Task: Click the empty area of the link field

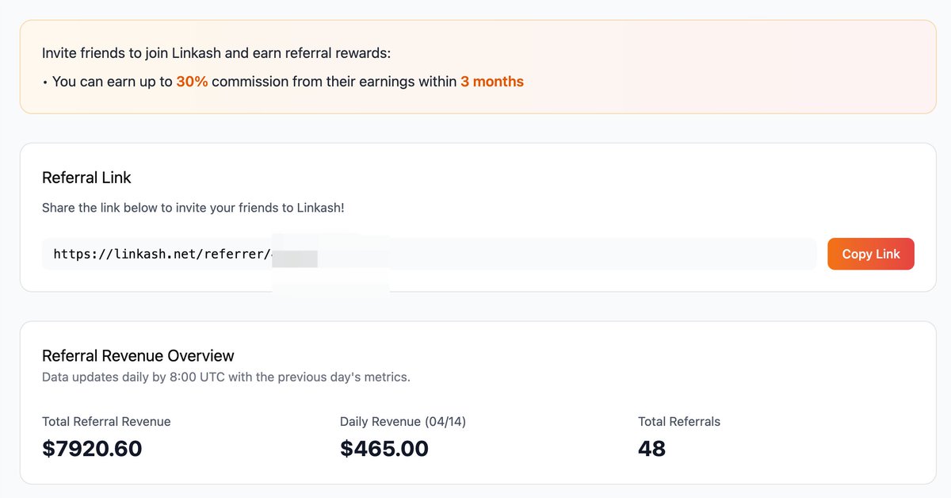Action: [602, 254]
